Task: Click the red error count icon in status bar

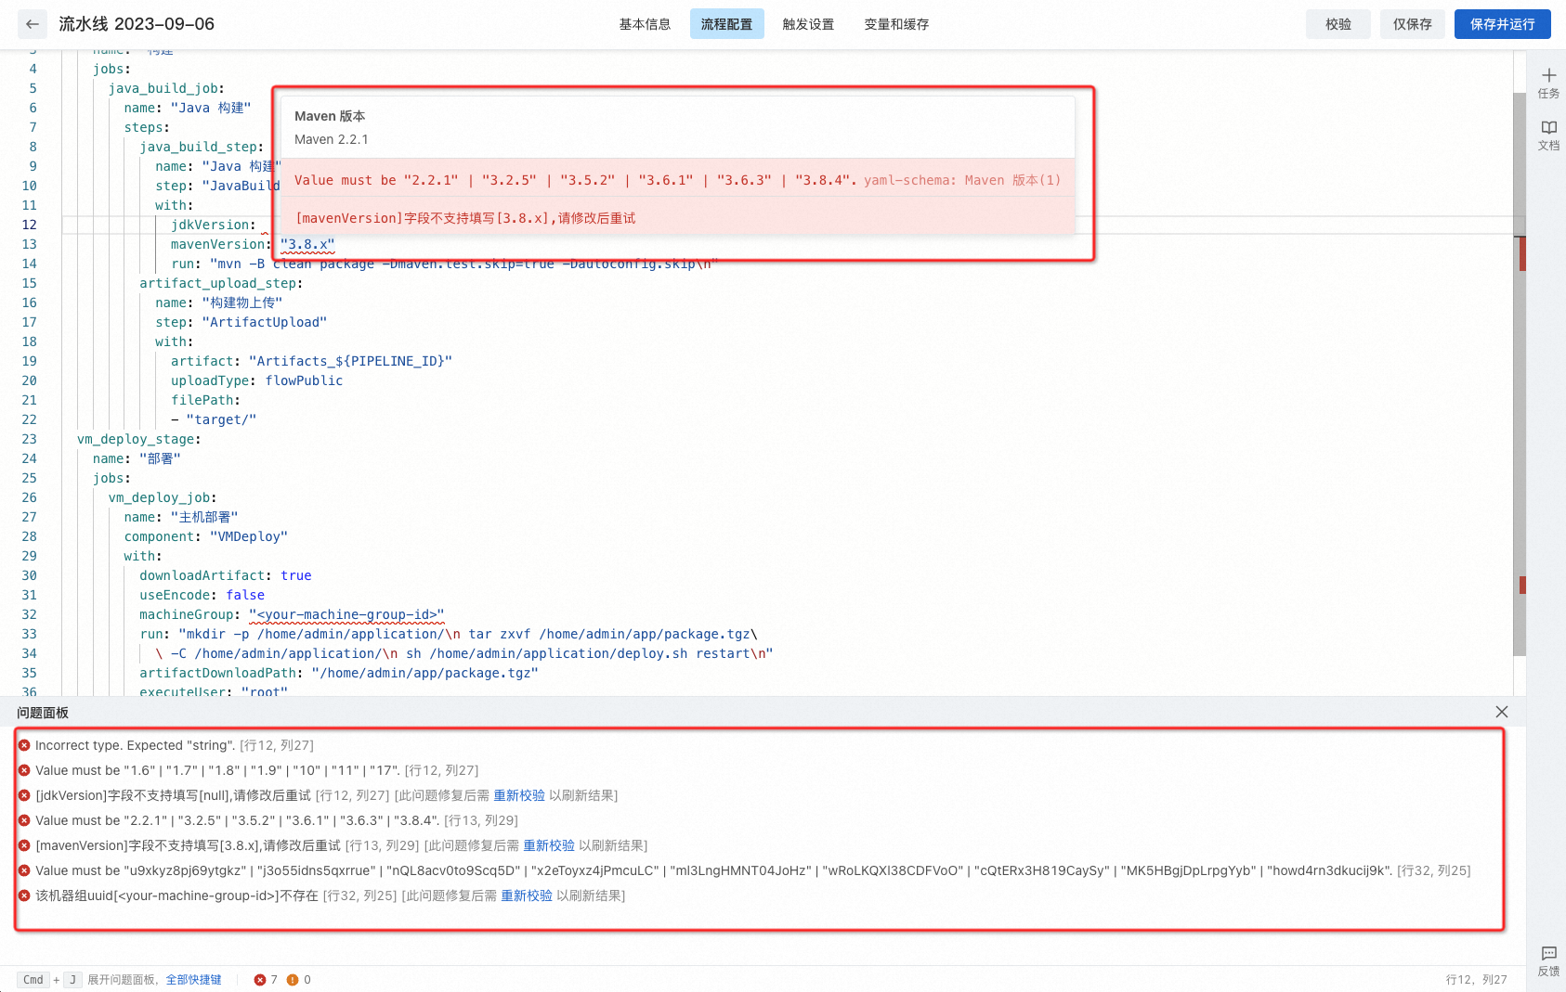Action: [x=260, y=980]
